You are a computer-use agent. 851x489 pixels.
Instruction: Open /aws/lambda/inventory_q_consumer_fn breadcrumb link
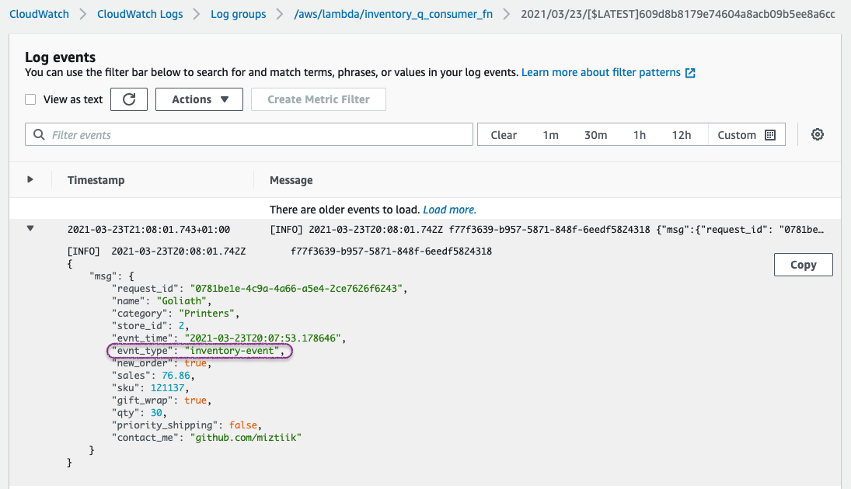[393, 14]
